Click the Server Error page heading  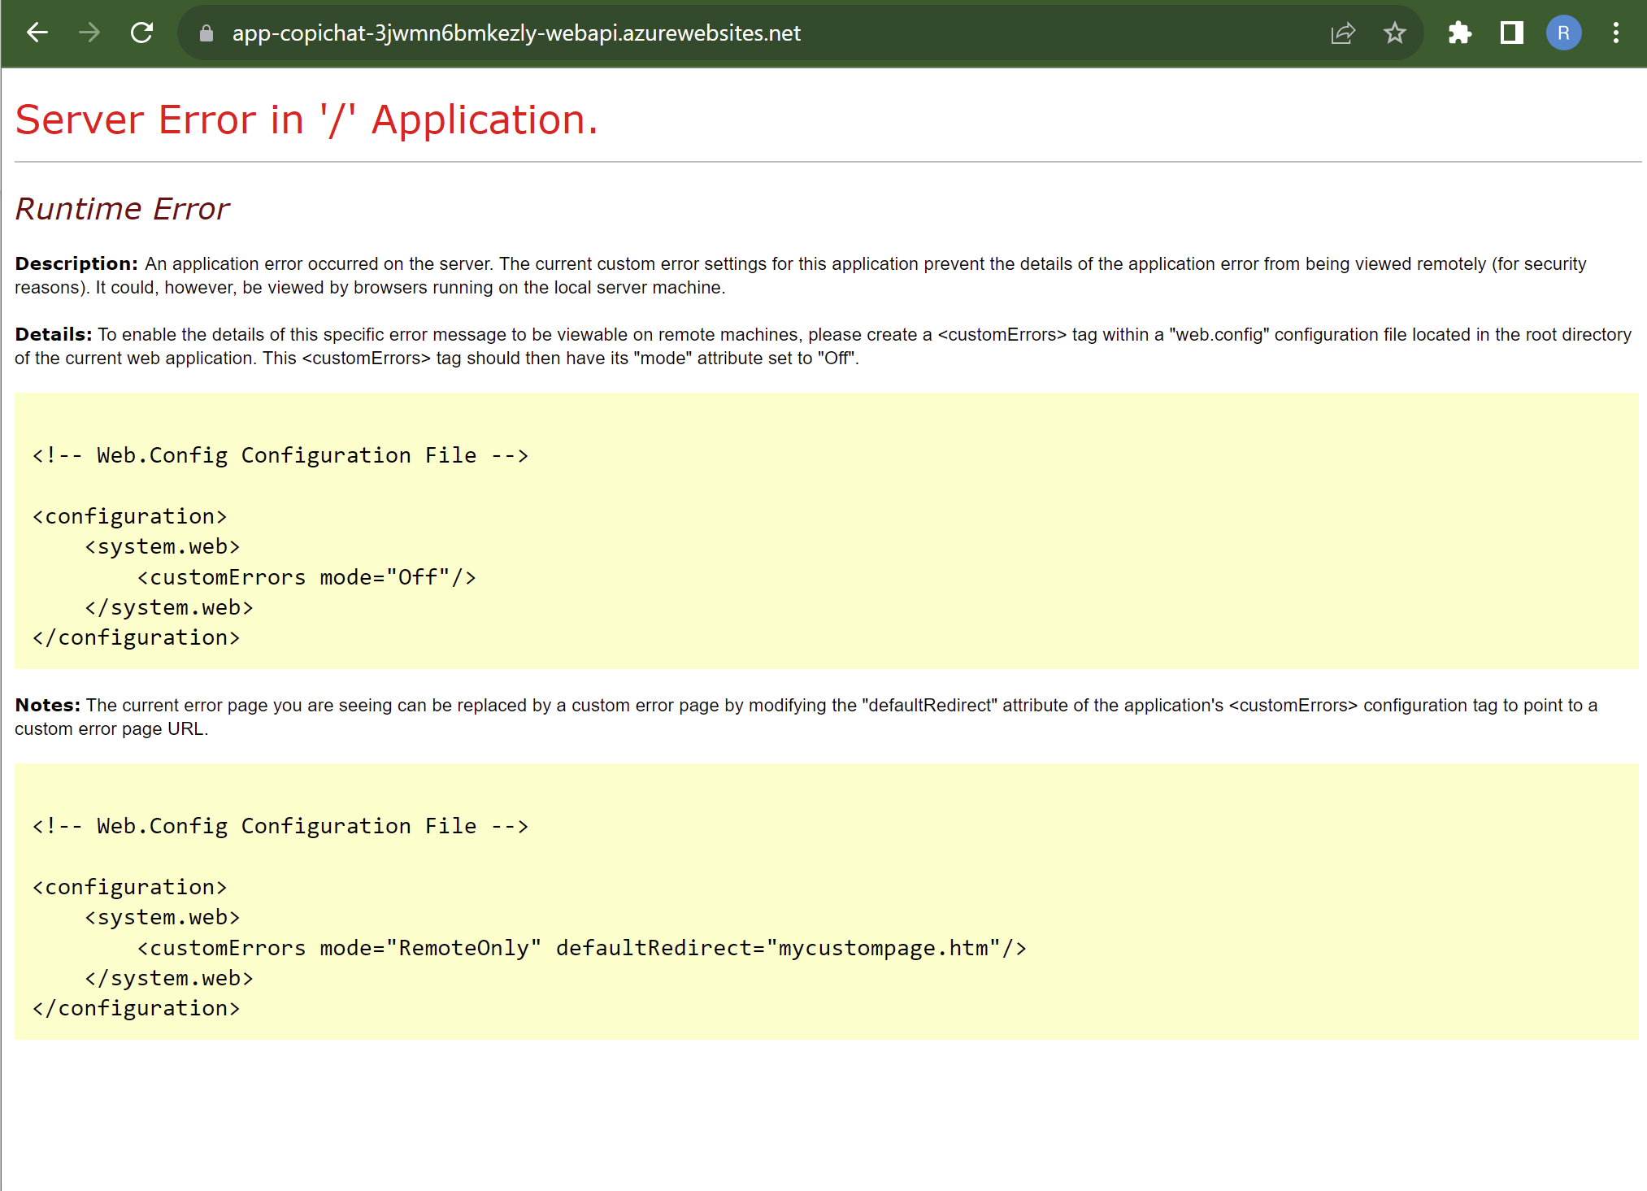coord(306,119)
